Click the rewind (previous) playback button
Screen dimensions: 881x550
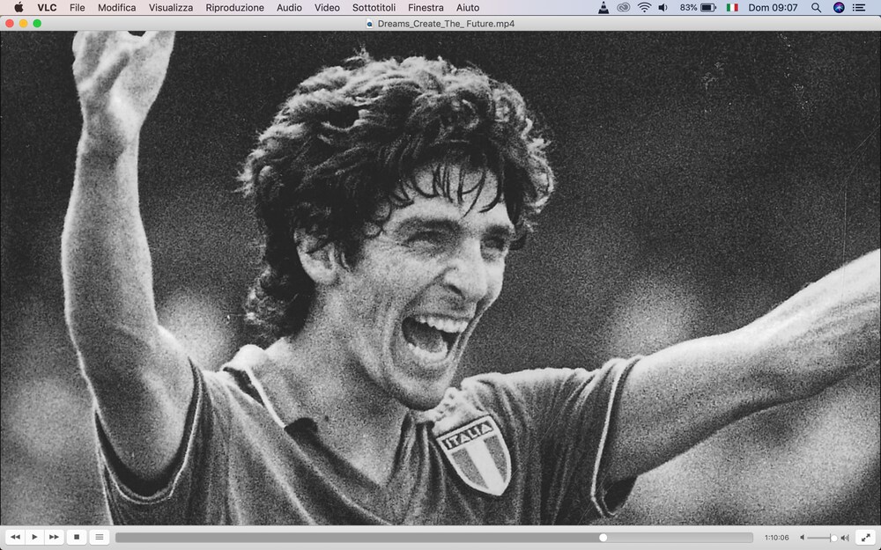15,537
